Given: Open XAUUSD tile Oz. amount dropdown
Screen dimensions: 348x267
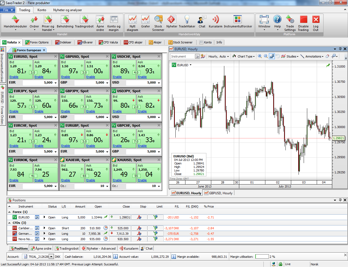Looking at the screenshot, I should coord(159,186).
